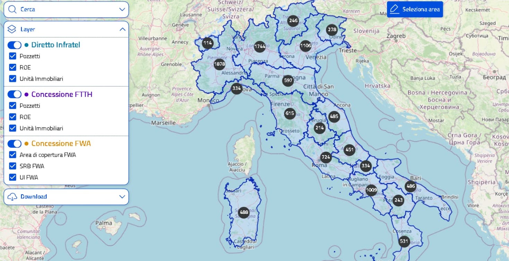The width and height of the screenshot is (509, 261).
Task: Select the 1878 cluster marker over Piemonte
Action: pos(219,64)
